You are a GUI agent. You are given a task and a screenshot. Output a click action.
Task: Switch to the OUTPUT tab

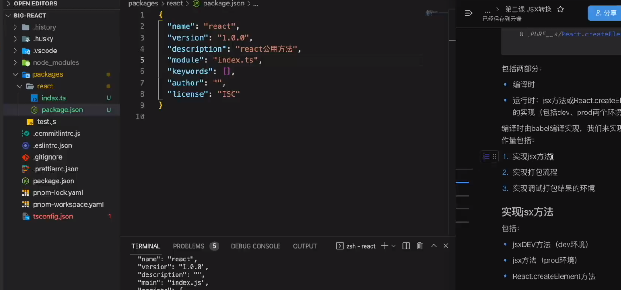(x=305, y=246)
